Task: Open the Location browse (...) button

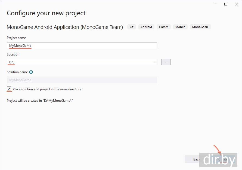Action: click(166, 62)
